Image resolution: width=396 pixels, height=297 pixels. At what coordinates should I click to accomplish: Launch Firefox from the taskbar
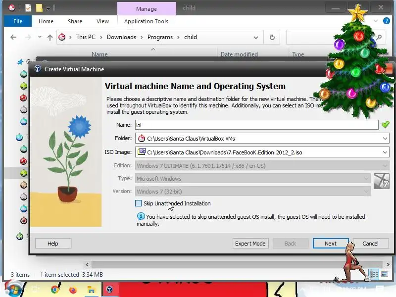pos(73,290)
